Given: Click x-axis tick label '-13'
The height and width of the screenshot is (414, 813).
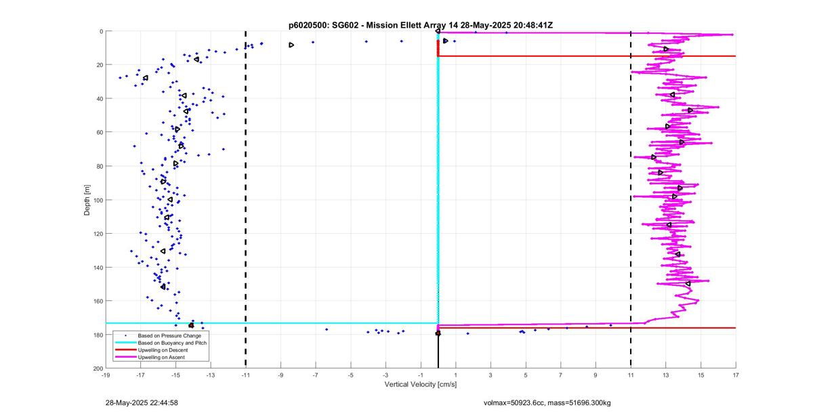Looking at the screenshot, I should [210, 375].
